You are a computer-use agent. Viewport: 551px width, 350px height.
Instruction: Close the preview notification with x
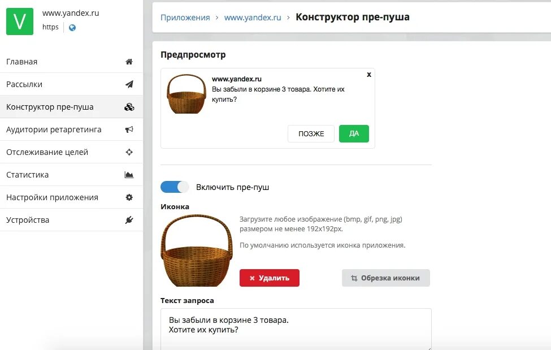[x=369, y=75]
